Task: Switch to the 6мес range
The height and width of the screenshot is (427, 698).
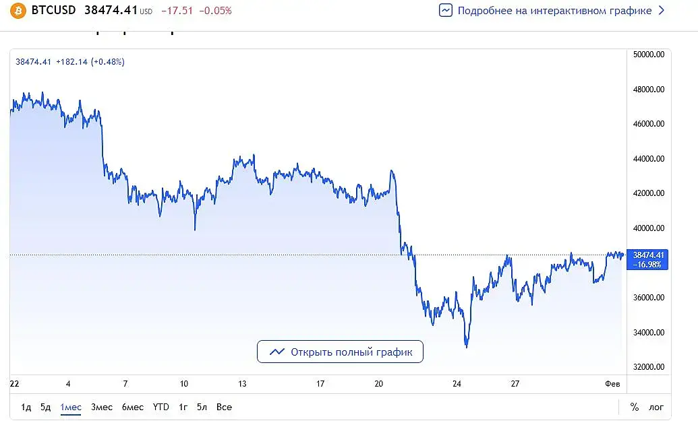Action: (133, 407)
